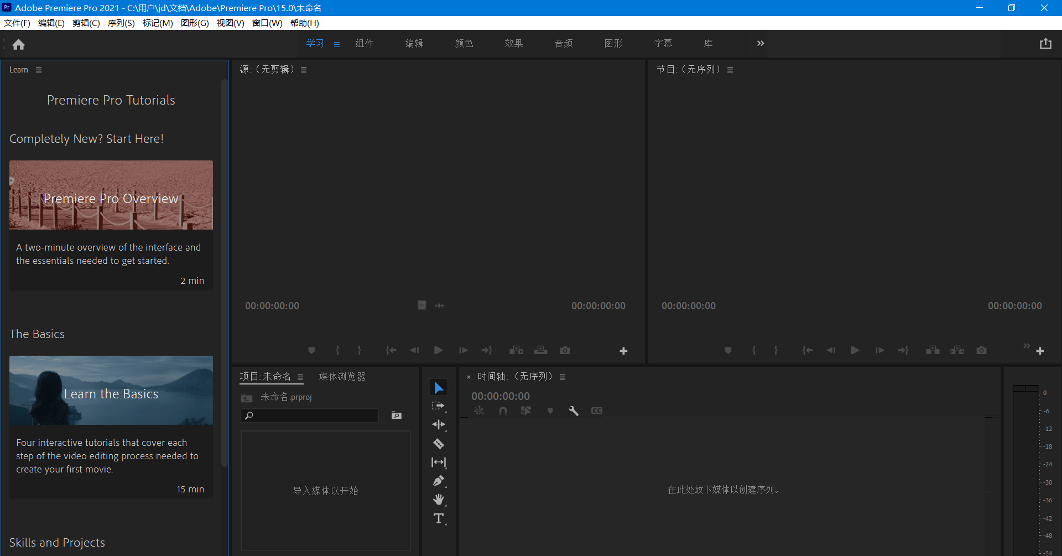Select the Type tool
This screenshot has height=556, width=1062.
click(x=439, y=518)
